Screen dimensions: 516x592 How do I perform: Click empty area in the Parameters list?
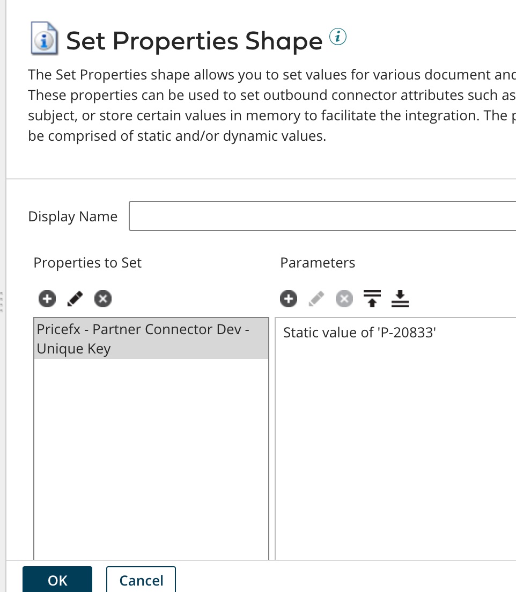pos(395,457)
